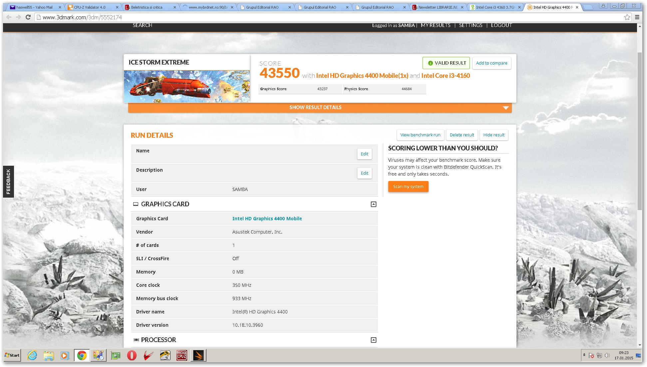Open the FEEDBACK side tab
The height and width of the screenshot is (367, 647).
pyautogui.click(x=8, y=182)
